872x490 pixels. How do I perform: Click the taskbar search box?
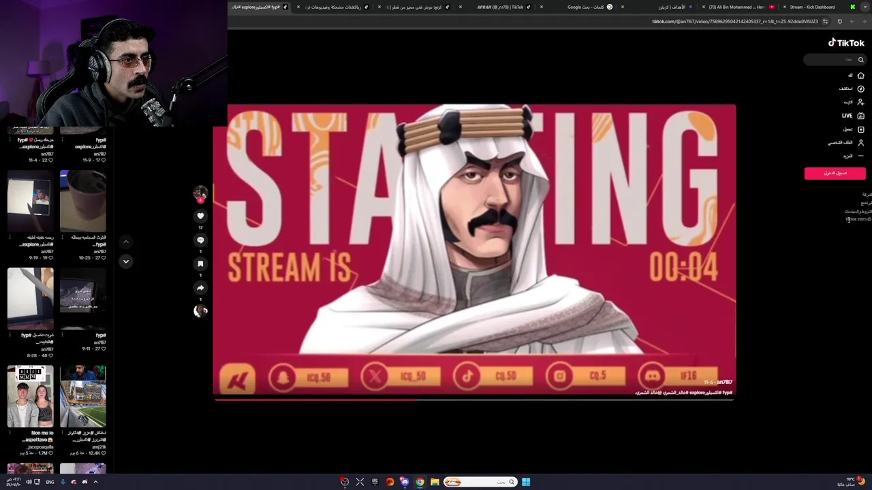click(480, 482)
